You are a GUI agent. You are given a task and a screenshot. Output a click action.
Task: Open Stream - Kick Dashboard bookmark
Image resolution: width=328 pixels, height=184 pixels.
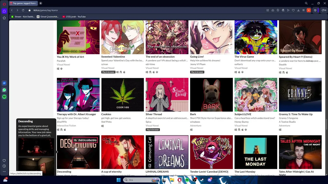[x=23, y=17]
